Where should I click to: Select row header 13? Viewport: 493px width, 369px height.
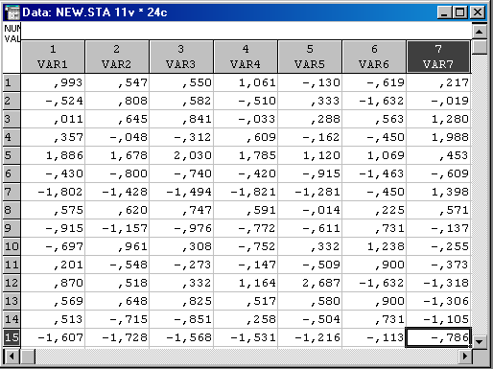click(12, 301)
